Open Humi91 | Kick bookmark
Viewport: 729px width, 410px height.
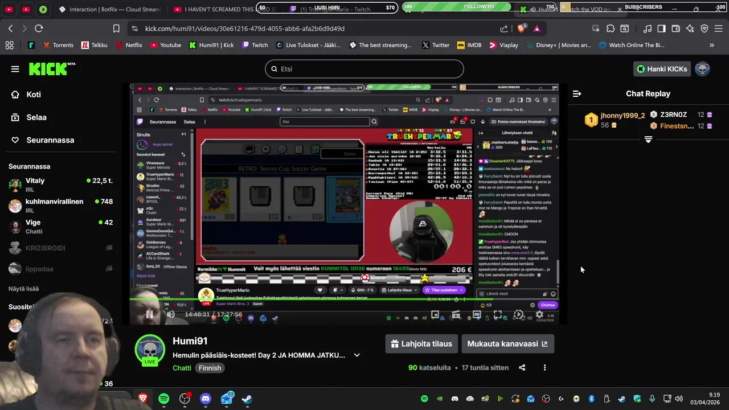(211, 45)
